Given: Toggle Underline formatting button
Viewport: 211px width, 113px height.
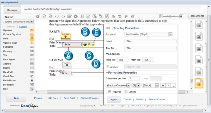Looking at the screenshot, I should (173, 85).
